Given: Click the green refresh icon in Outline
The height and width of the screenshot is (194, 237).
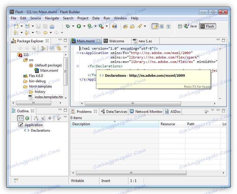Looking at the screenshot, I should click(27, 118).
